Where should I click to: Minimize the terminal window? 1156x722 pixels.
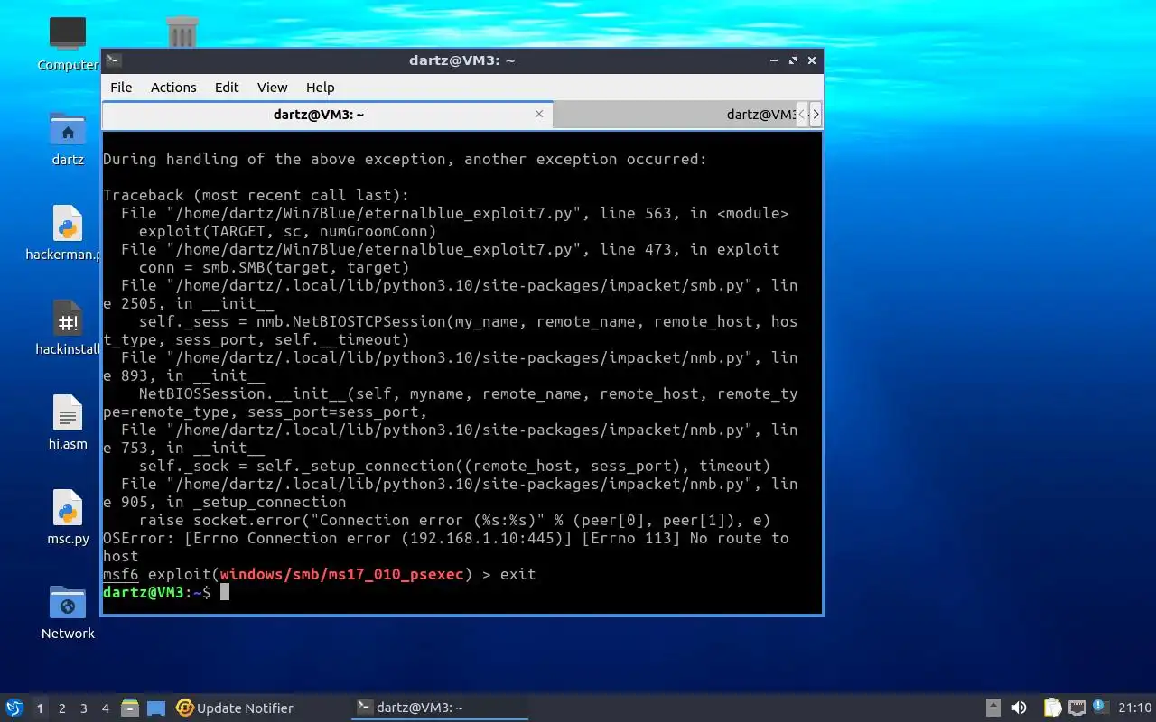coord(774,60)
